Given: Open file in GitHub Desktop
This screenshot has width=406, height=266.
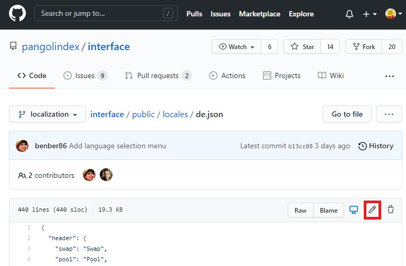Looking at the screenshot, I should 354,210.
